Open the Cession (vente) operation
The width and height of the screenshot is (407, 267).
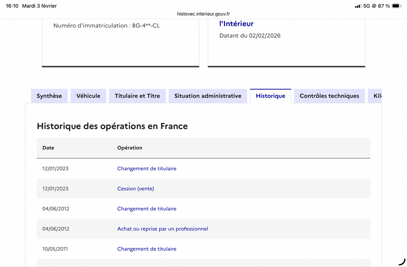[136, 189]
